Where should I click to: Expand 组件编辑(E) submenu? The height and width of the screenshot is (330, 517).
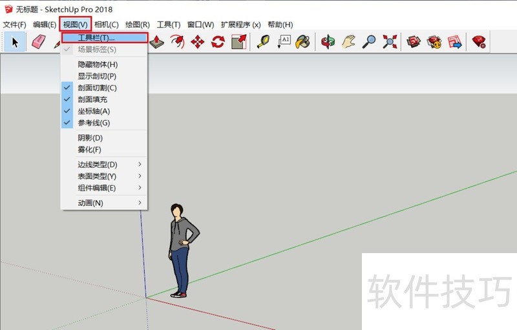[104, 188]
